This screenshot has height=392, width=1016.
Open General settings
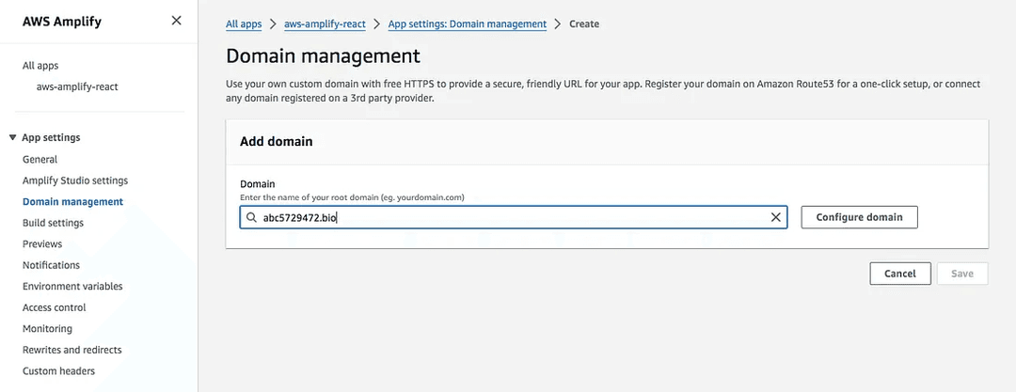click(x=40, y=160)
